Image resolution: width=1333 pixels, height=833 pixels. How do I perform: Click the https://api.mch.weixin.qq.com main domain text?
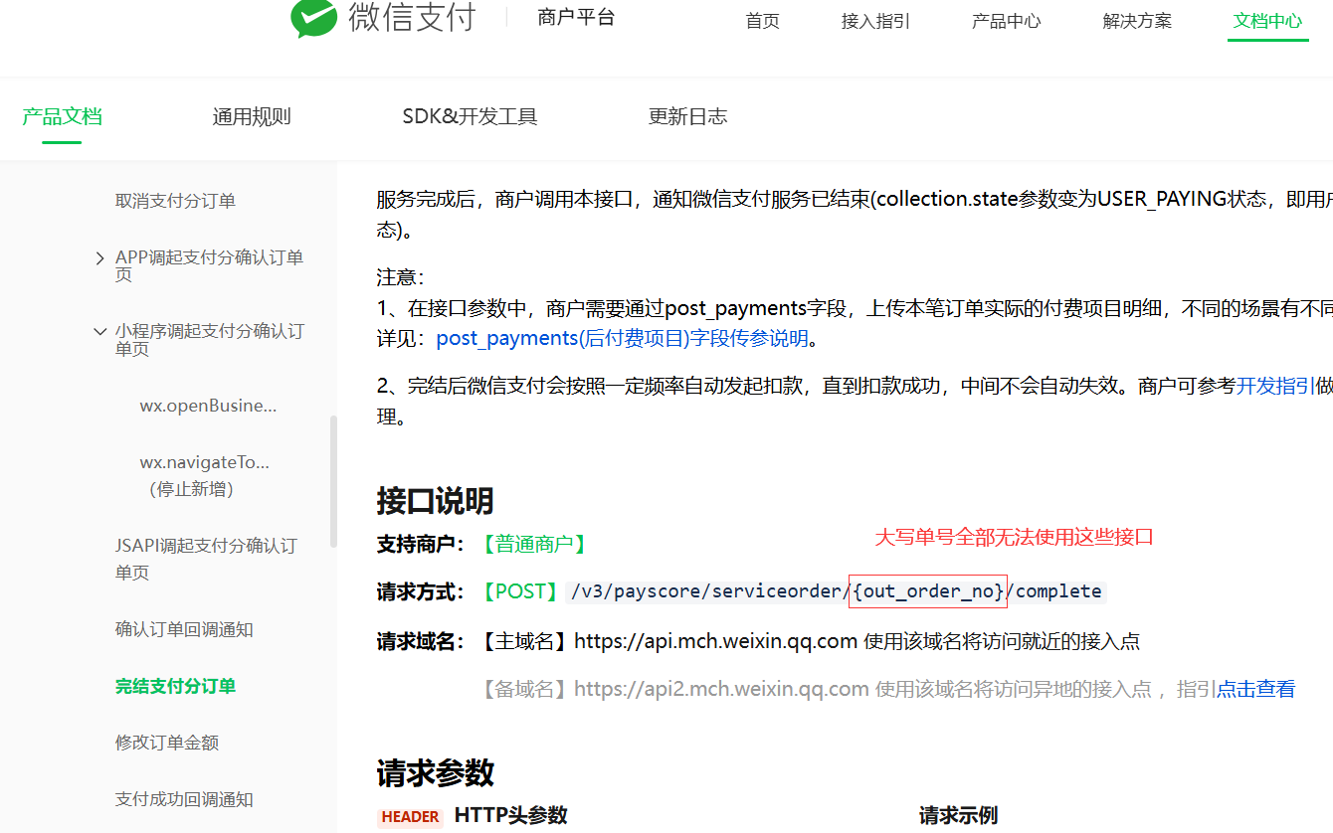pos(716,641)
